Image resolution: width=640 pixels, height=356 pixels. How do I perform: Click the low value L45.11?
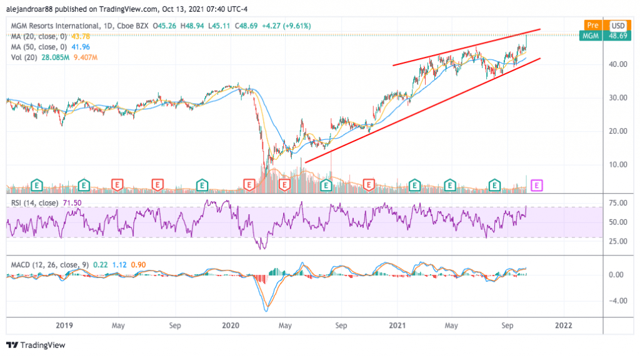pyautogui.click(x=219, y=26)
